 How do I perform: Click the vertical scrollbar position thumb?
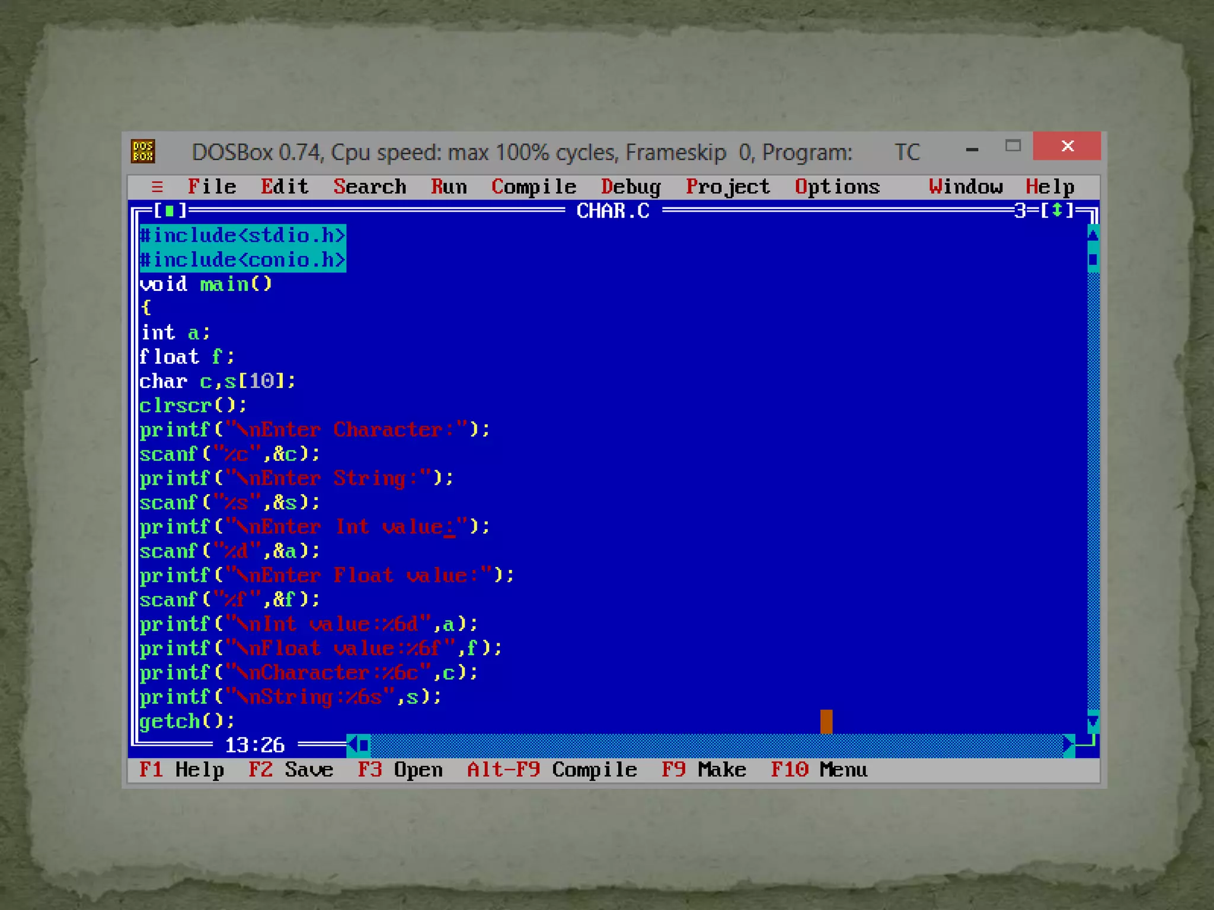coord(1092,259)
